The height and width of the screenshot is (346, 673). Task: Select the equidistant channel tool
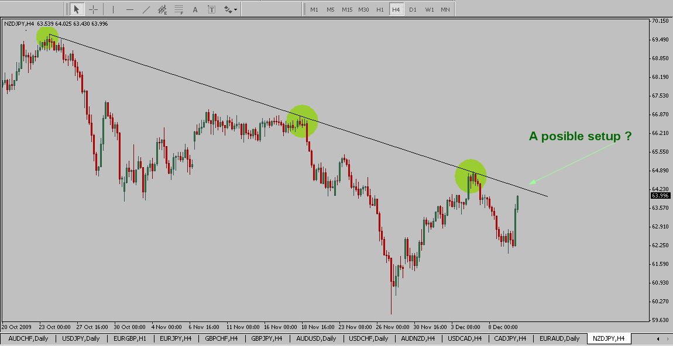[x=163, y=9]
